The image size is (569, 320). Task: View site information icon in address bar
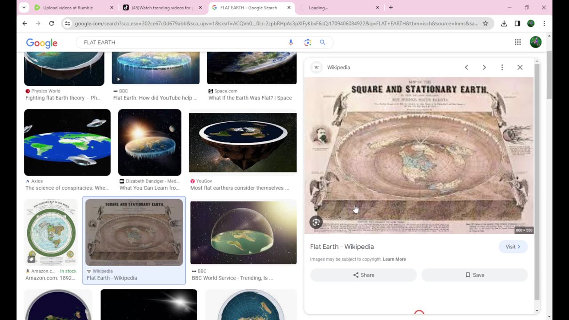click(x=68, y=24)
